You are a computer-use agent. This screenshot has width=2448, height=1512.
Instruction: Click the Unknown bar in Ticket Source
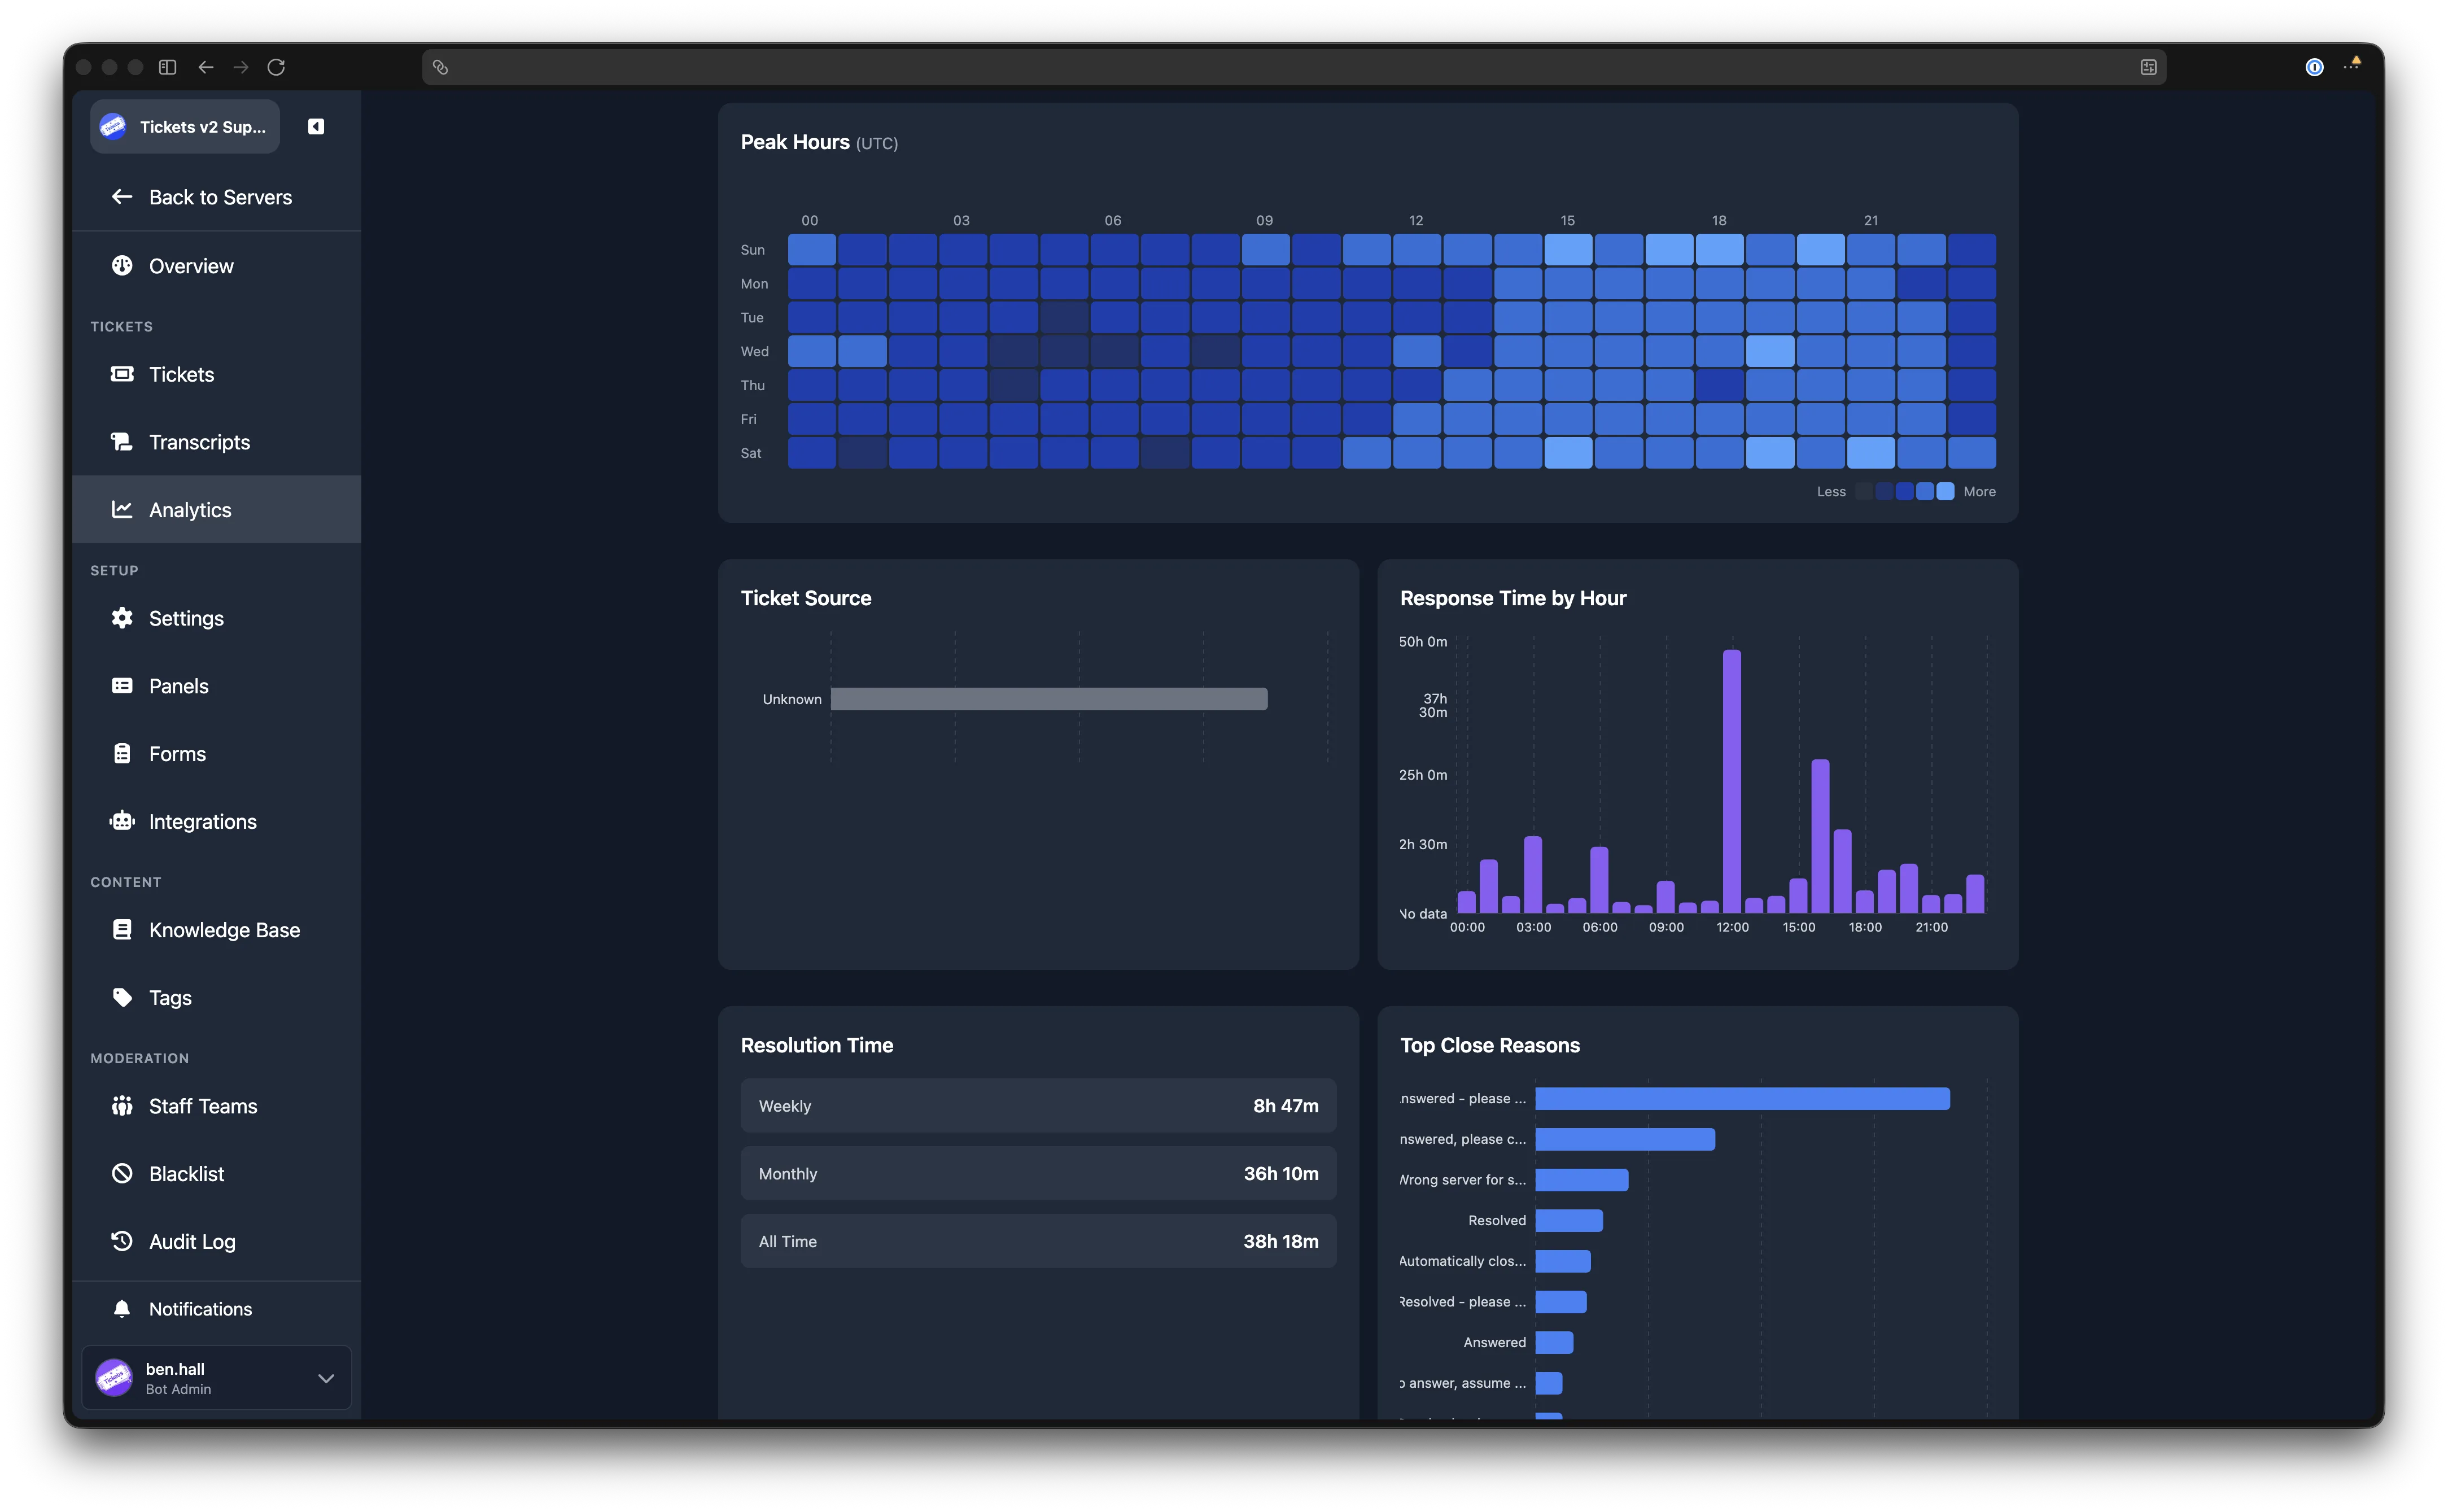[1049, 699]
